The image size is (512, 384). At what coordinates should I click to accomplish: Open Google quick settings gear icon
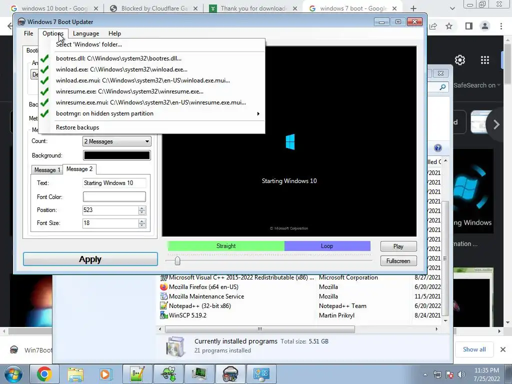coord(460,60)
